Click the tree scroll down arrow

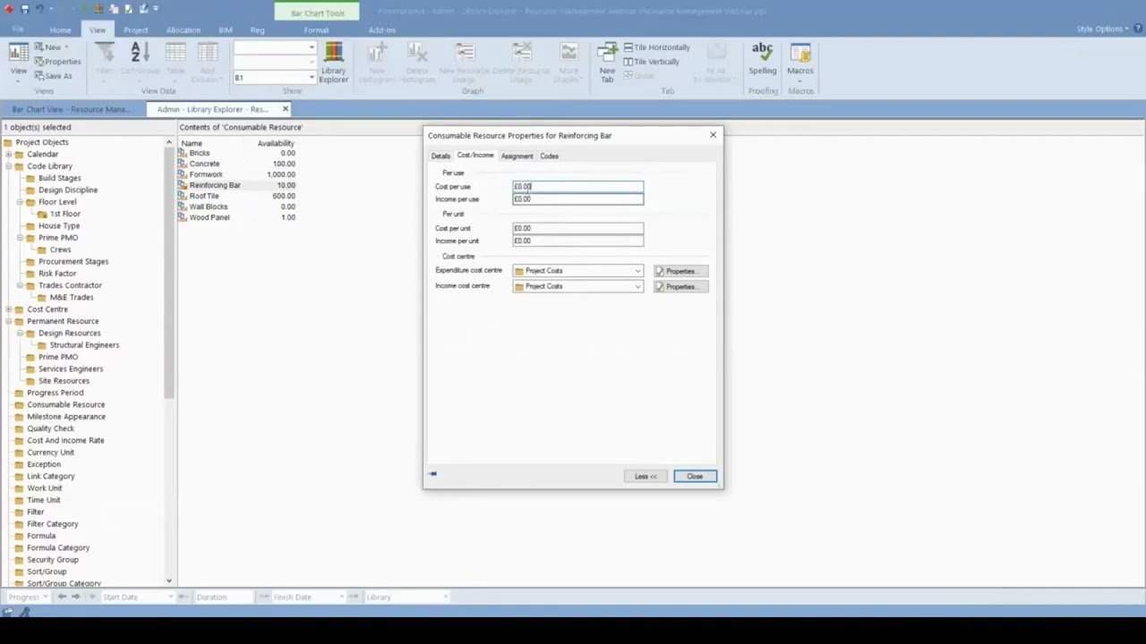pyautogui.click(x=168, y=581)
